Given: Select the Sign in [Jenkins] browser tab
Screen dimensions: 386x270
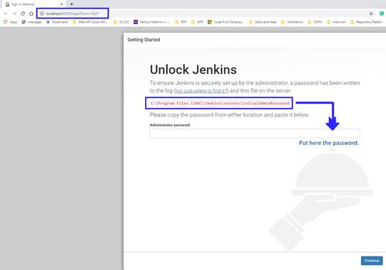Looking at the screenshot, I should coord(33,4).
